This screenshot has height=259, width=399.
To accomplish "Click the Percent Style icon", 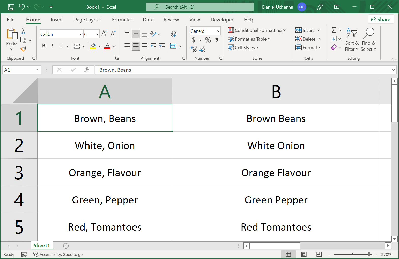I will click(x=208, y=40).
